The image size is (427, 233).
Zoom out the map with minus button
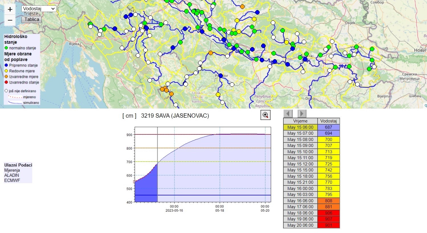pyautogui.click(x=10, y=20)
